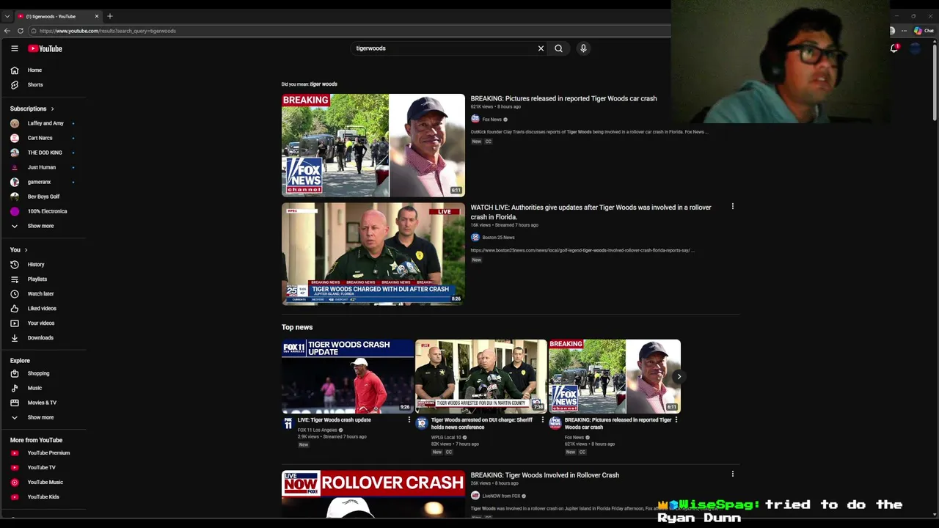
Task: Open options for 'Tiger Woods arrested on DUI' card
Action: pos(543,420)
